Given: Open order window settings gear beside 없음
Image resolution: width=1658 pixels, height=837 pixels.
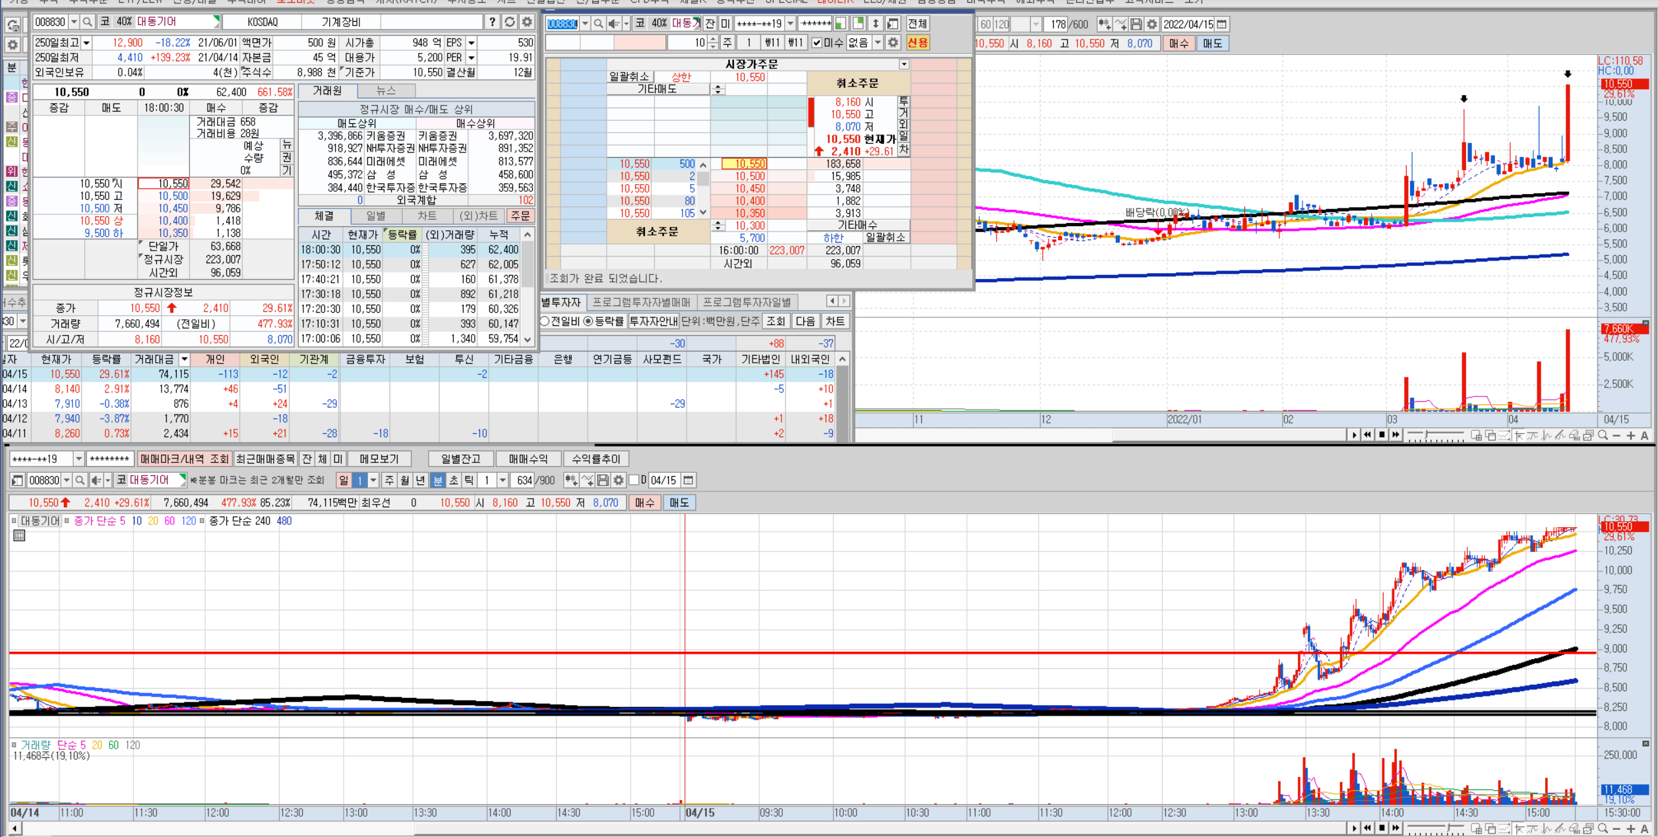Looking at the screenshot, I should click(893, 43).
